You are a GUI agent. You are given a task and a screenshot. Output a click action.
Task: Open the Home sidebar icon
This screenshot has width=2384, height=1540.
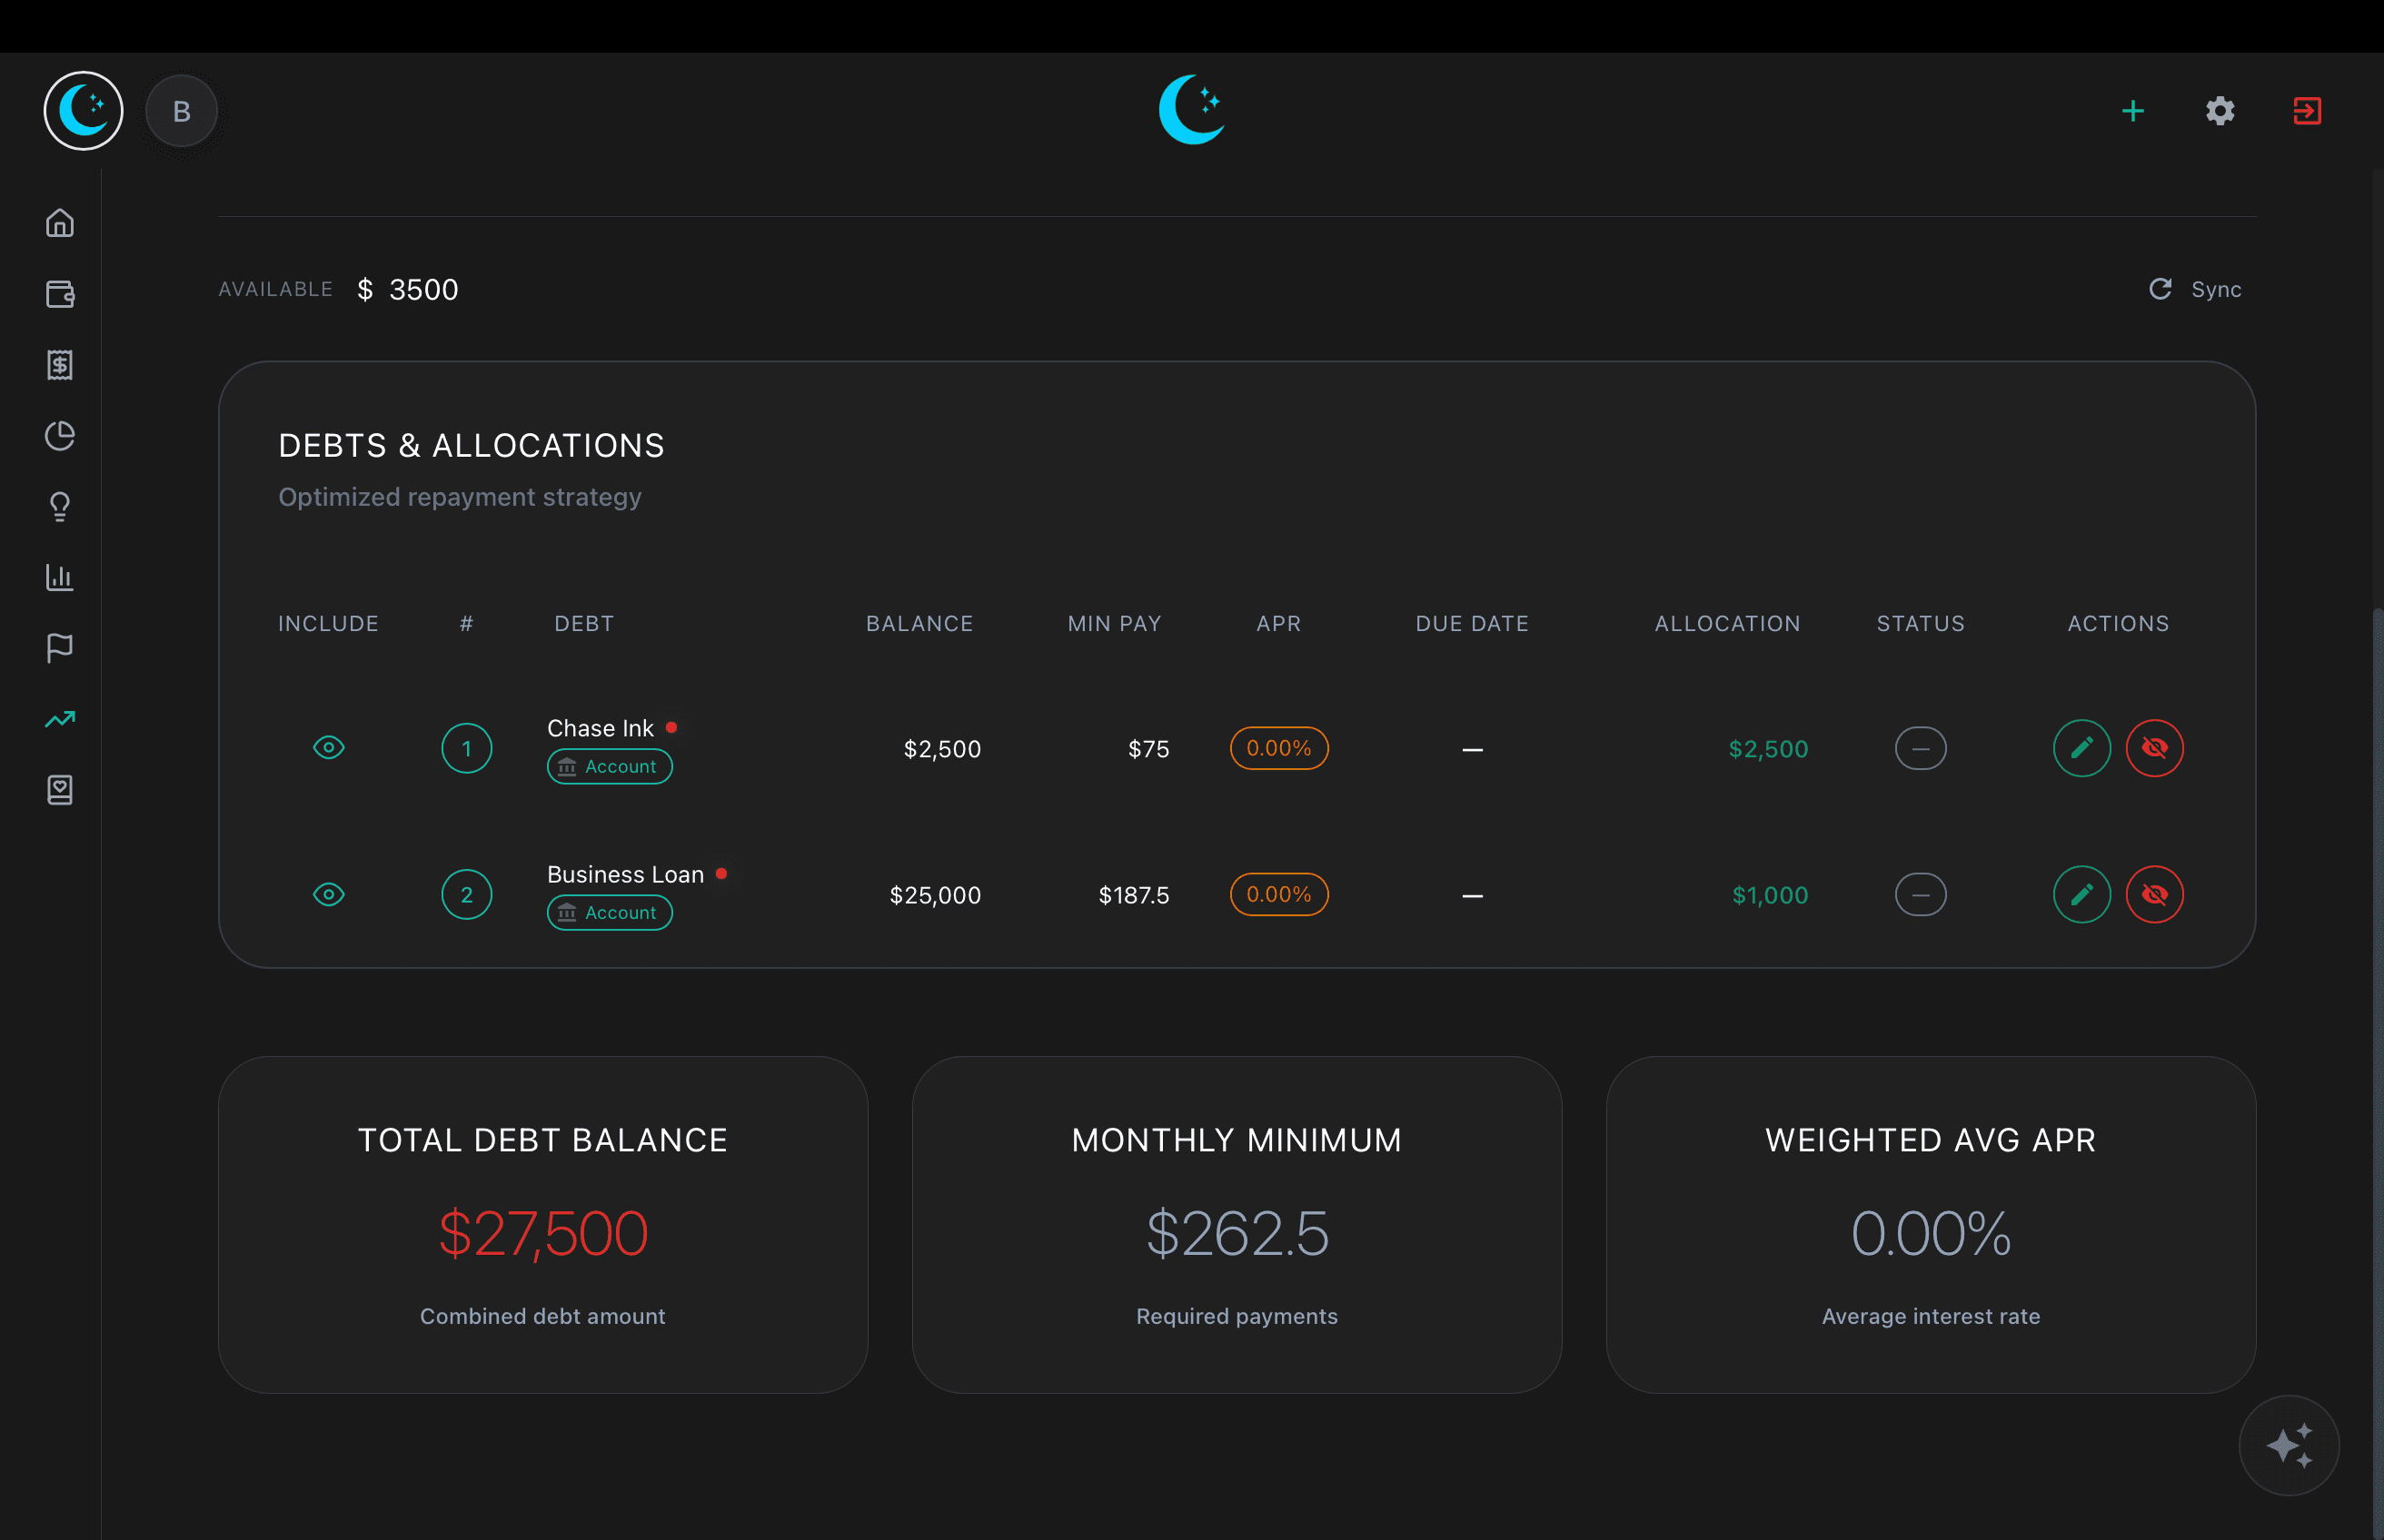coord(60,222)
